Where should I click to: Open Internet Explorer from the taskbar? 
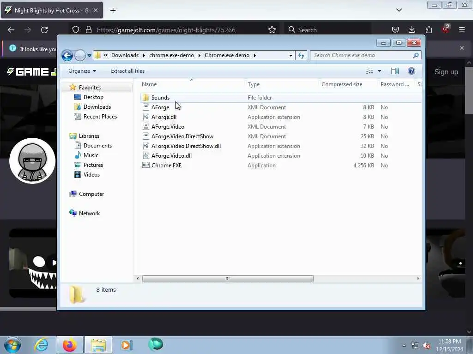pos(41,345)
